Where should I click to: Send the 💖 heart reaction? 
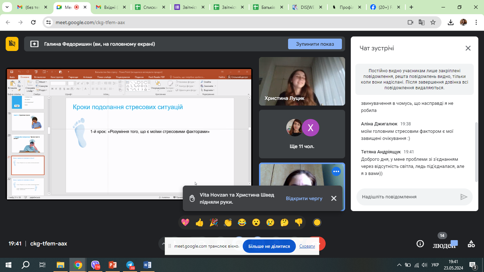pos(185,222)
